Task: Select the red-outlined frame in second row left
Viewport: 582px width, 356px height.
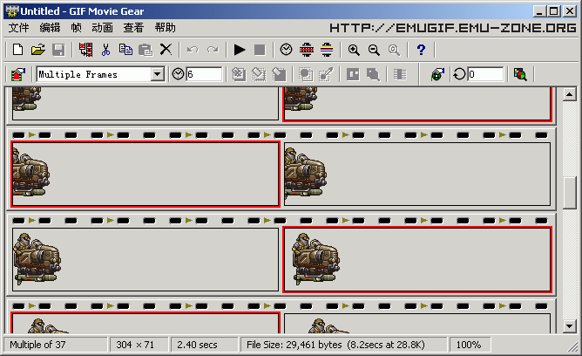Action: click(145, 174)
